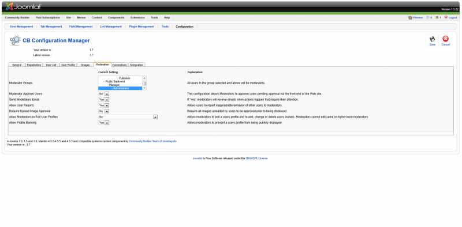Image resolution: width=462 pixels, height=227 pixels.
Task: Select Administrator in Moderator Groups list
Action: (120, 88)
